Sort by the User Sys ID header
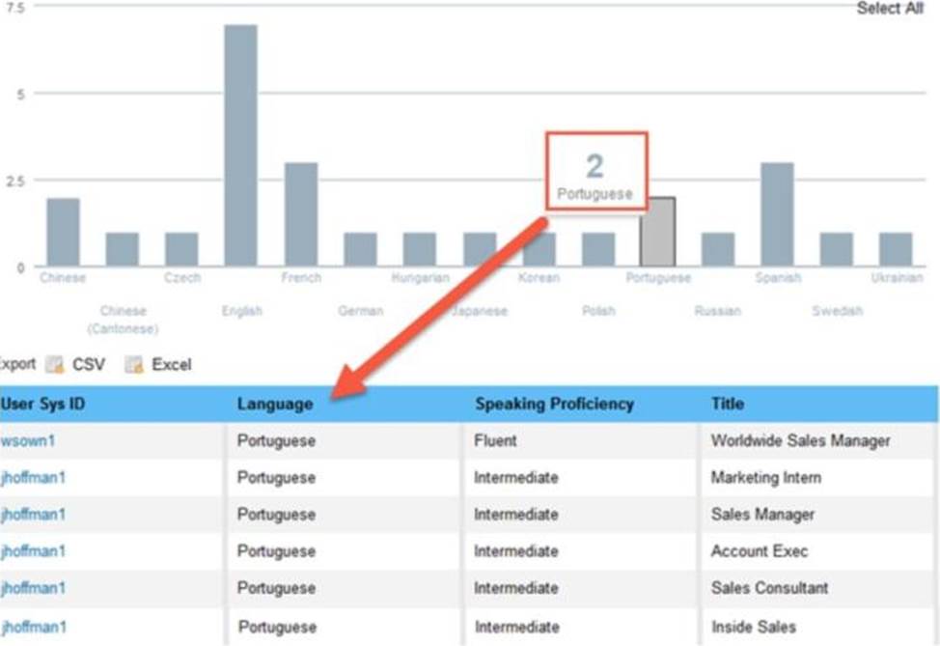Screen dimensions: 940x646 [x=42, y=405]
